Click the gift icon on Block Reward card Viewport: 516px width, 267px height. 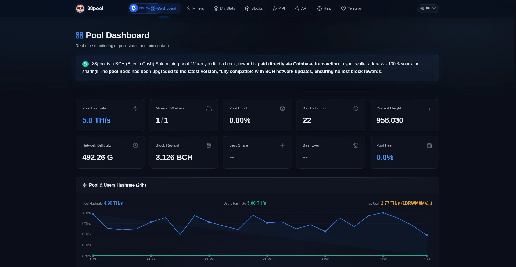[x=209, y=145]
